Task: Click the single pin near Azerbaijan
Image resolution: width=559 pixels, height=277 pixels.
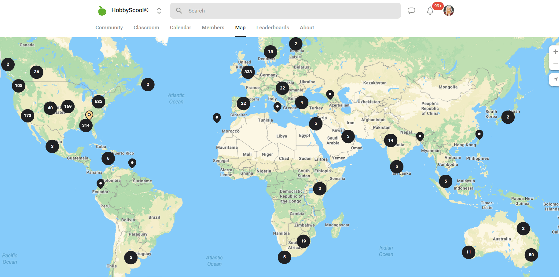Action: pos(330,94)
